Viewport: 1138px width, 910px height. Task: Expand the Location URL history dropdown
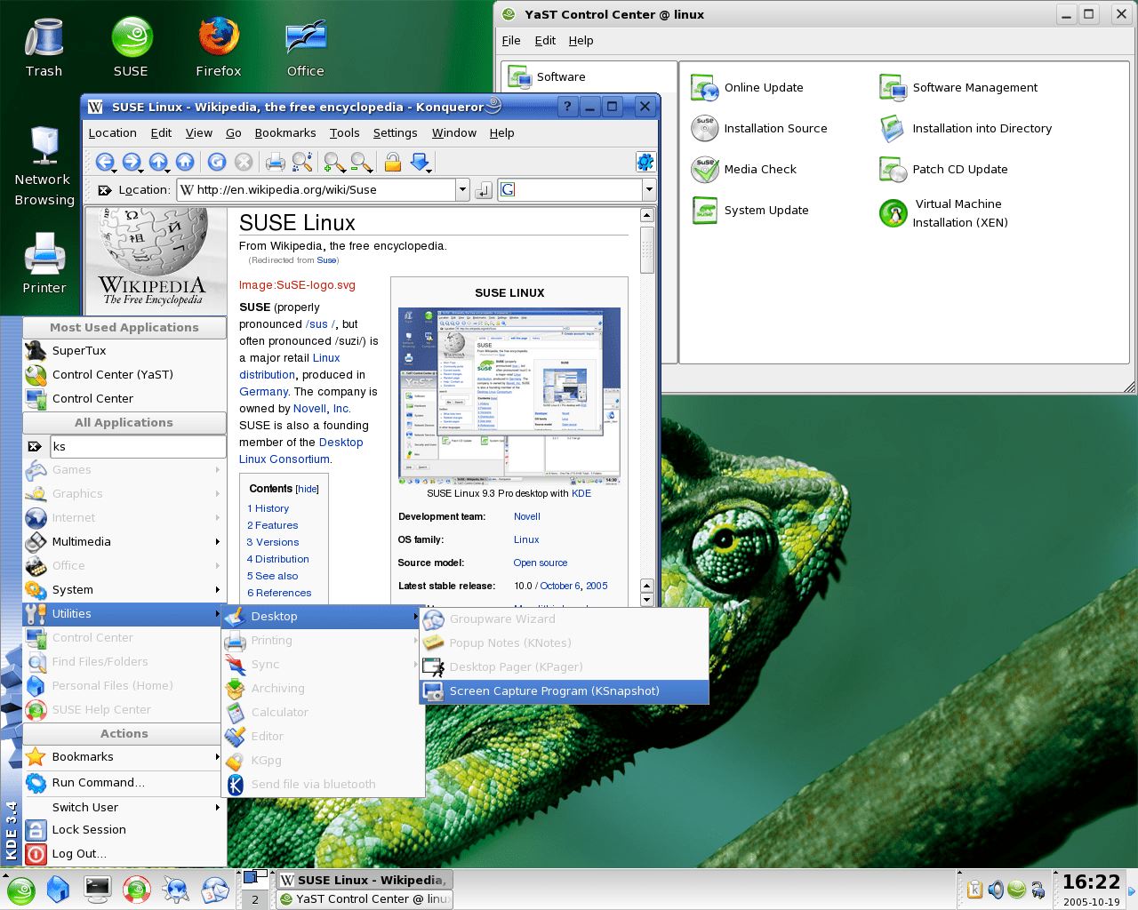click(462, 189)
